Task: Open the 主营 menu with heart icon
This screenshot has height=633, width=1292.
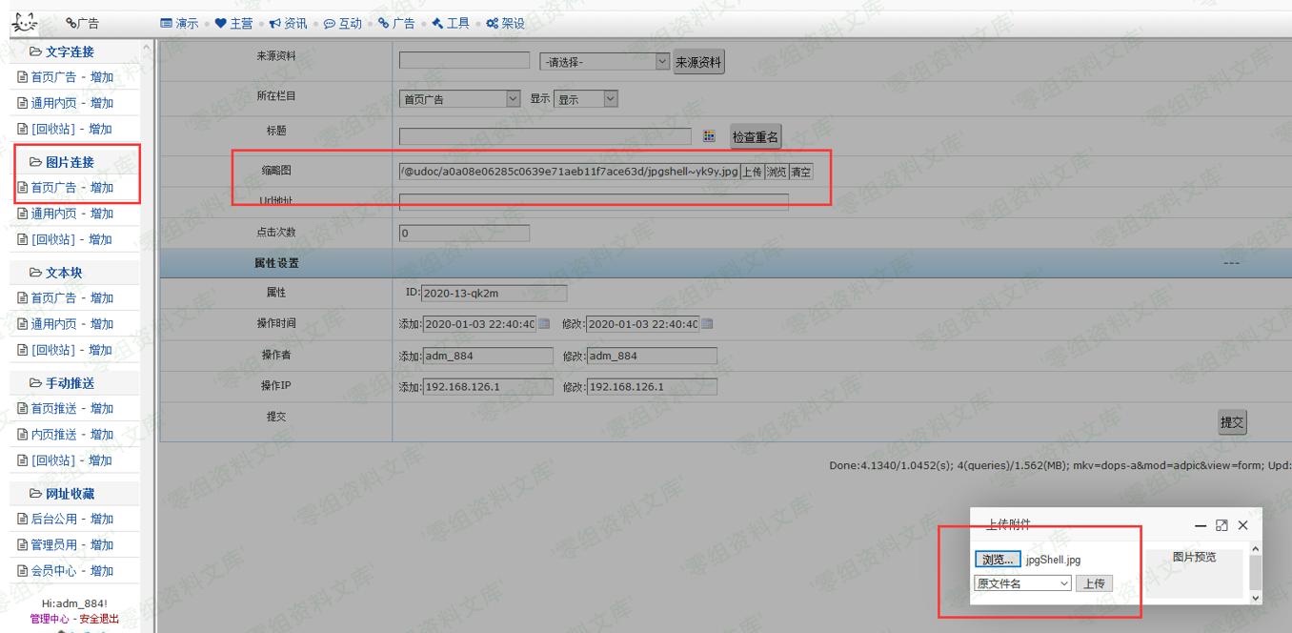Action: pyautogui.click(x=233, y=23)
